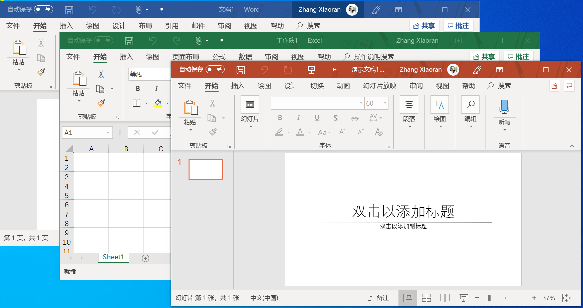Open reading view in PowerPoint status bar

pos(445,298)
